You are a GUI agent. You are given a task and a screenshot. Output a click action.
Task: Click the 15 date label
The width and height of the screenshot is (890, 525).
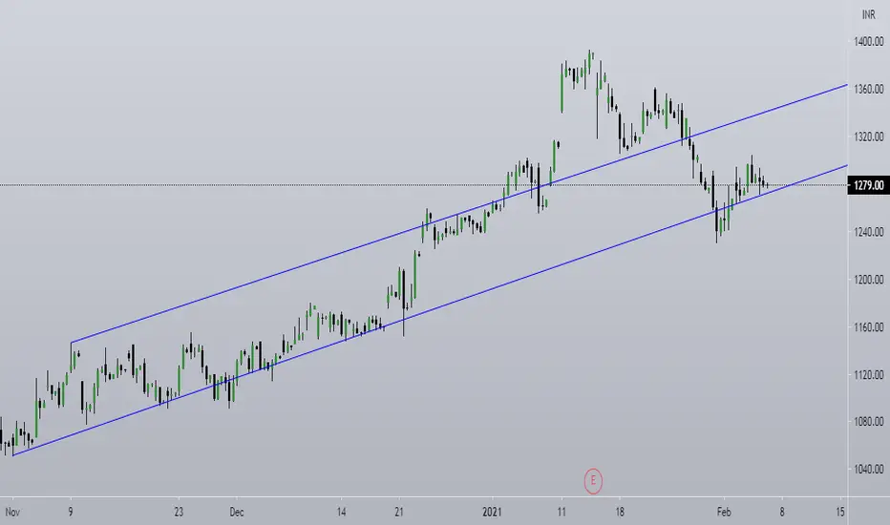click(x=840, y=512)
